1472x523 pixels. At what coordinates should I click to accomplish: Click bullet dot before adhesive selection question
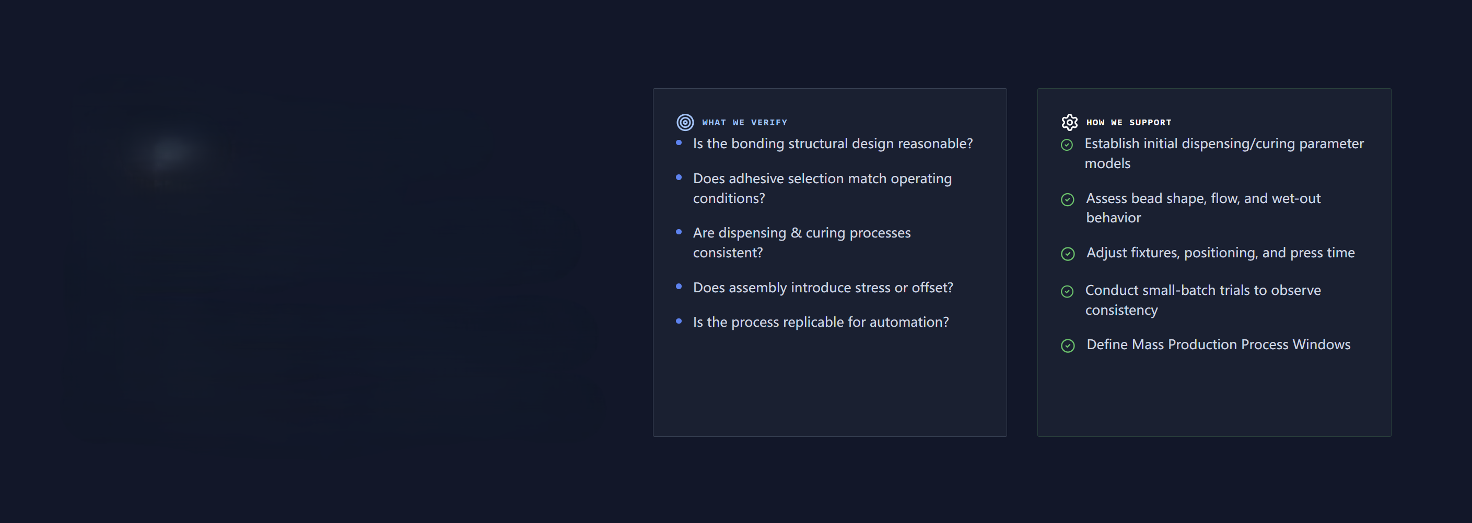tap(679, 177)
